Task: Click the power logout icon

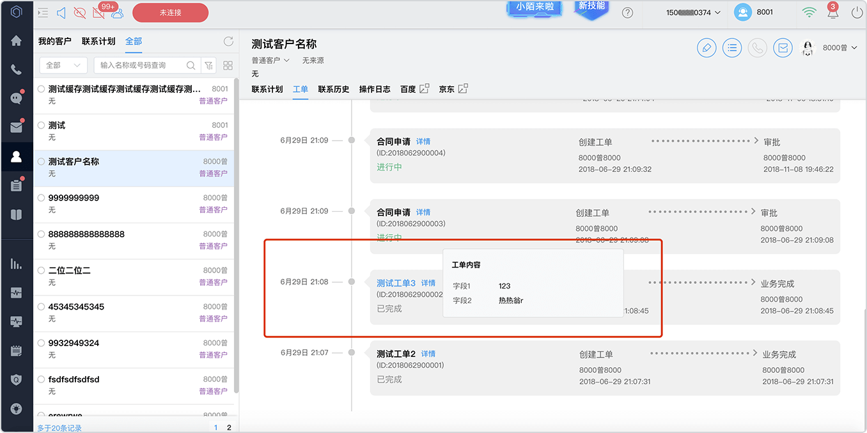Action: point(857,12)
